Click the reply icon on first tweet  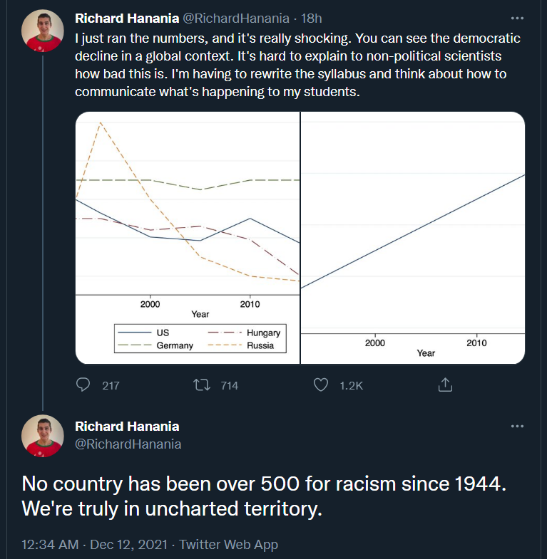click(83, 385)
